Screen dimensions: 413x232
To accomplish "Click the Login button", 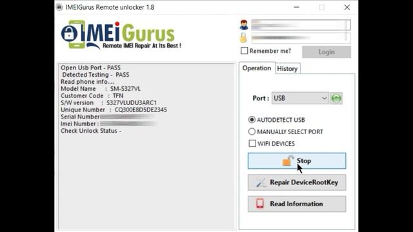I will [x=327, y=52].
